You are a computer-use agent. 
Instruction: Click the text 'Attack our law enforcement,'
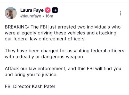tap(36, 69)
